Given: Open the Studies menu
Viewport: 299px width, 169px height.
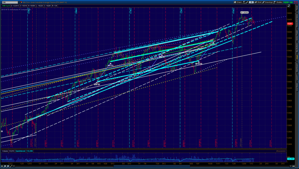Looking at the screenshot, I should click(x=278, y=2).
